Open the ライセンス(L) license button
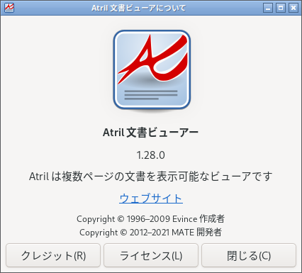 click(x=151, y=255)
